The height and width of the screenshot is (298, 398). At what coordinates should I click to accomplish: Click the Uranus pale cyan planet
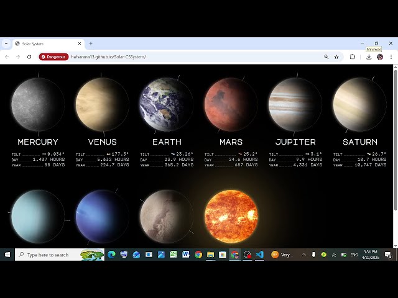pos(38,217)
